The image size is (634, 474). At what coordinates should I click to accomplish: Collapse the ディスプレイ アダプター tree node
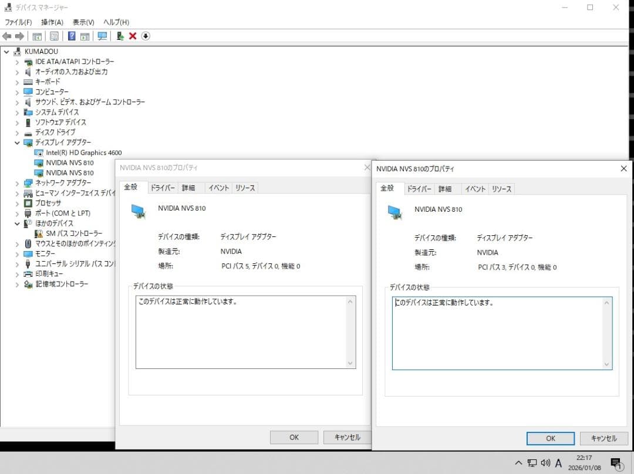(x=17, y=143)
